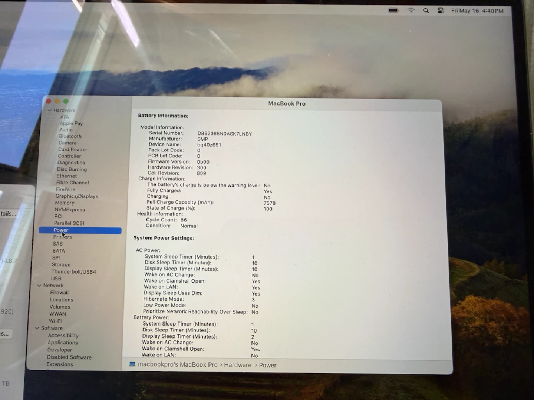
Task: Click the Battery Information heading
Action: point(163,116)
